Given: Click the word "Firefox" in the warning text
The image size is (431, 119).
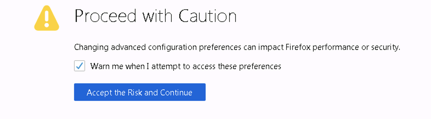Looking at the screenshot, I should [298, 47].
